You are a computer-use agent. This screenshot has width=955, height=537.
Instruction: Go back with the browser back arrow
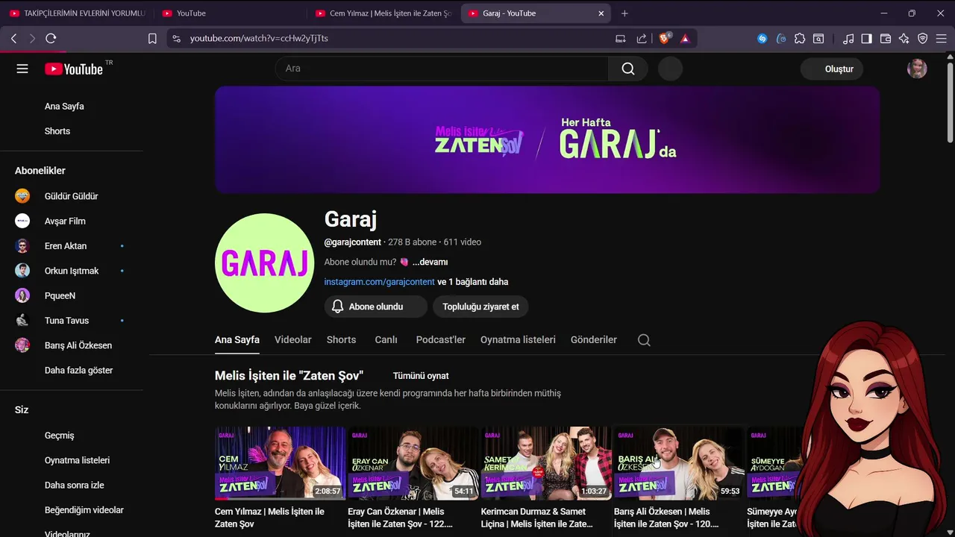[13, 38]
